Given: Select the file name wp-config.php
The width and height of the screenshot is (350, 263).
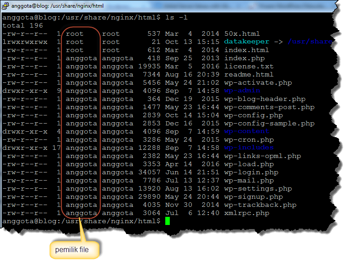Looking at the screenshot, I should click(x=254, y=115).
